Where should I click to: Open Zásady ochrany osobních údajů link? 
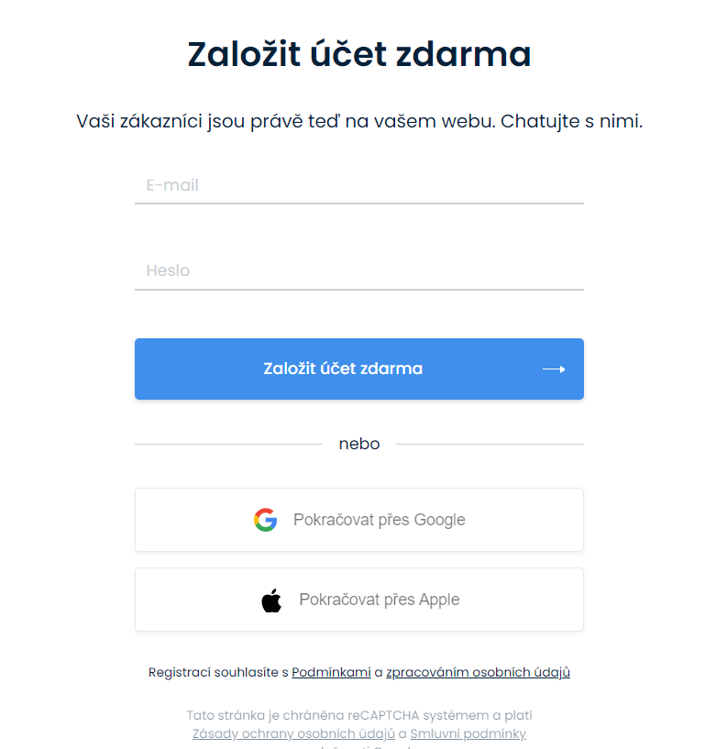pos(293,733)
